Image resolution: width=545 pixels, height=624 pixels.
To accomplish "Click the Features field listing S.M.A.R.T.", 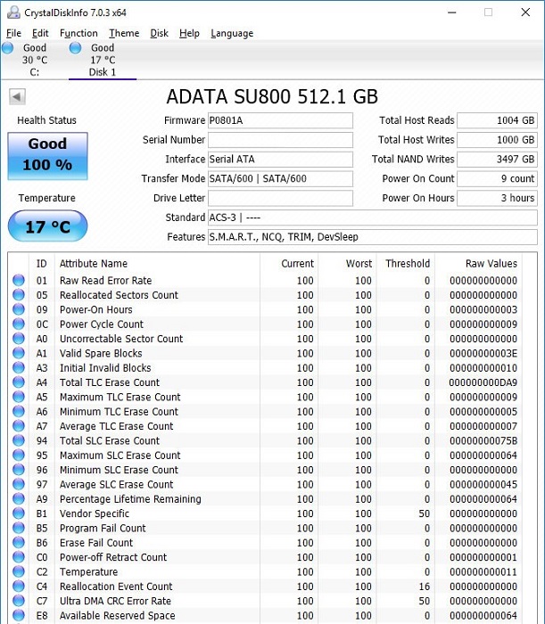I will coord(373,237).
